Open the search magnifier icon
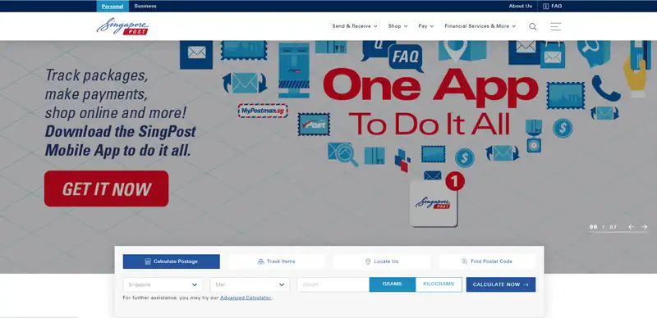The image size is (657, 318). tap(532, 26)
